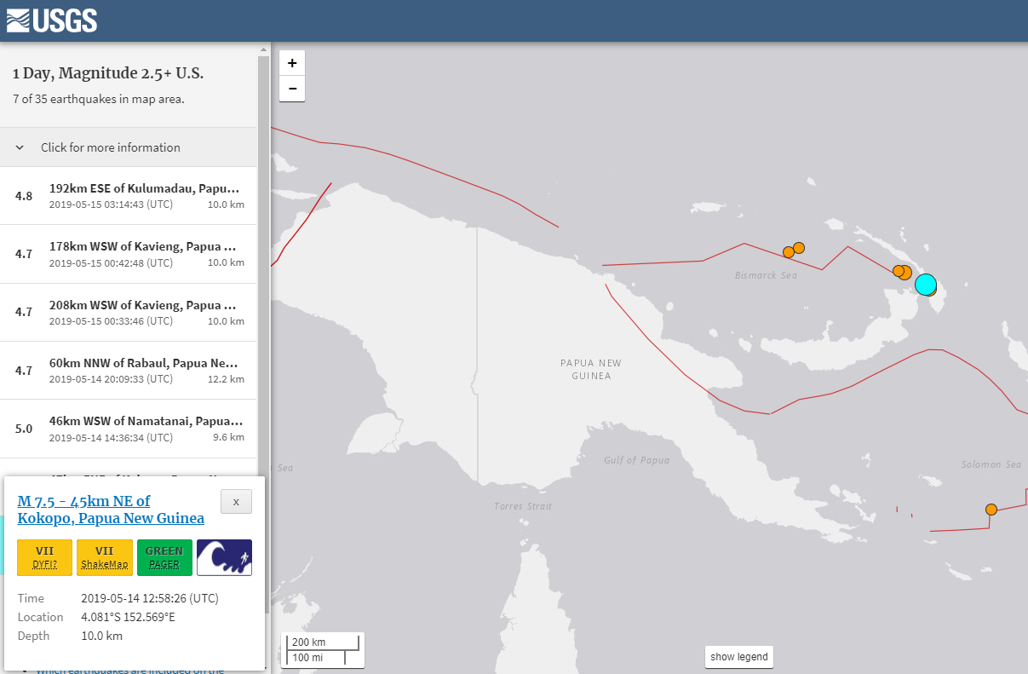Screen dimensions: 1028x674
Task: Zoom out with the minus button
Action: click(292, 89)
